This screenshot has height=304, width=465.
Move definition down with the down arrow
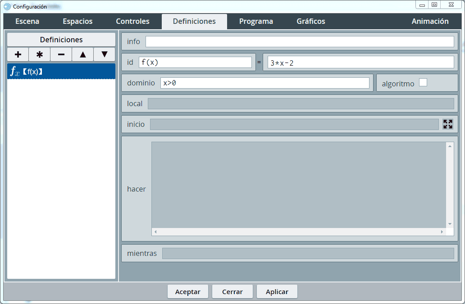click(x=105, y=54)
